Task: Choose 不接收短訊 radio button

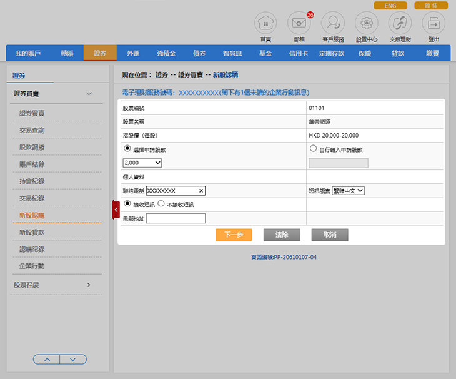Action: [x=161, y=204]
